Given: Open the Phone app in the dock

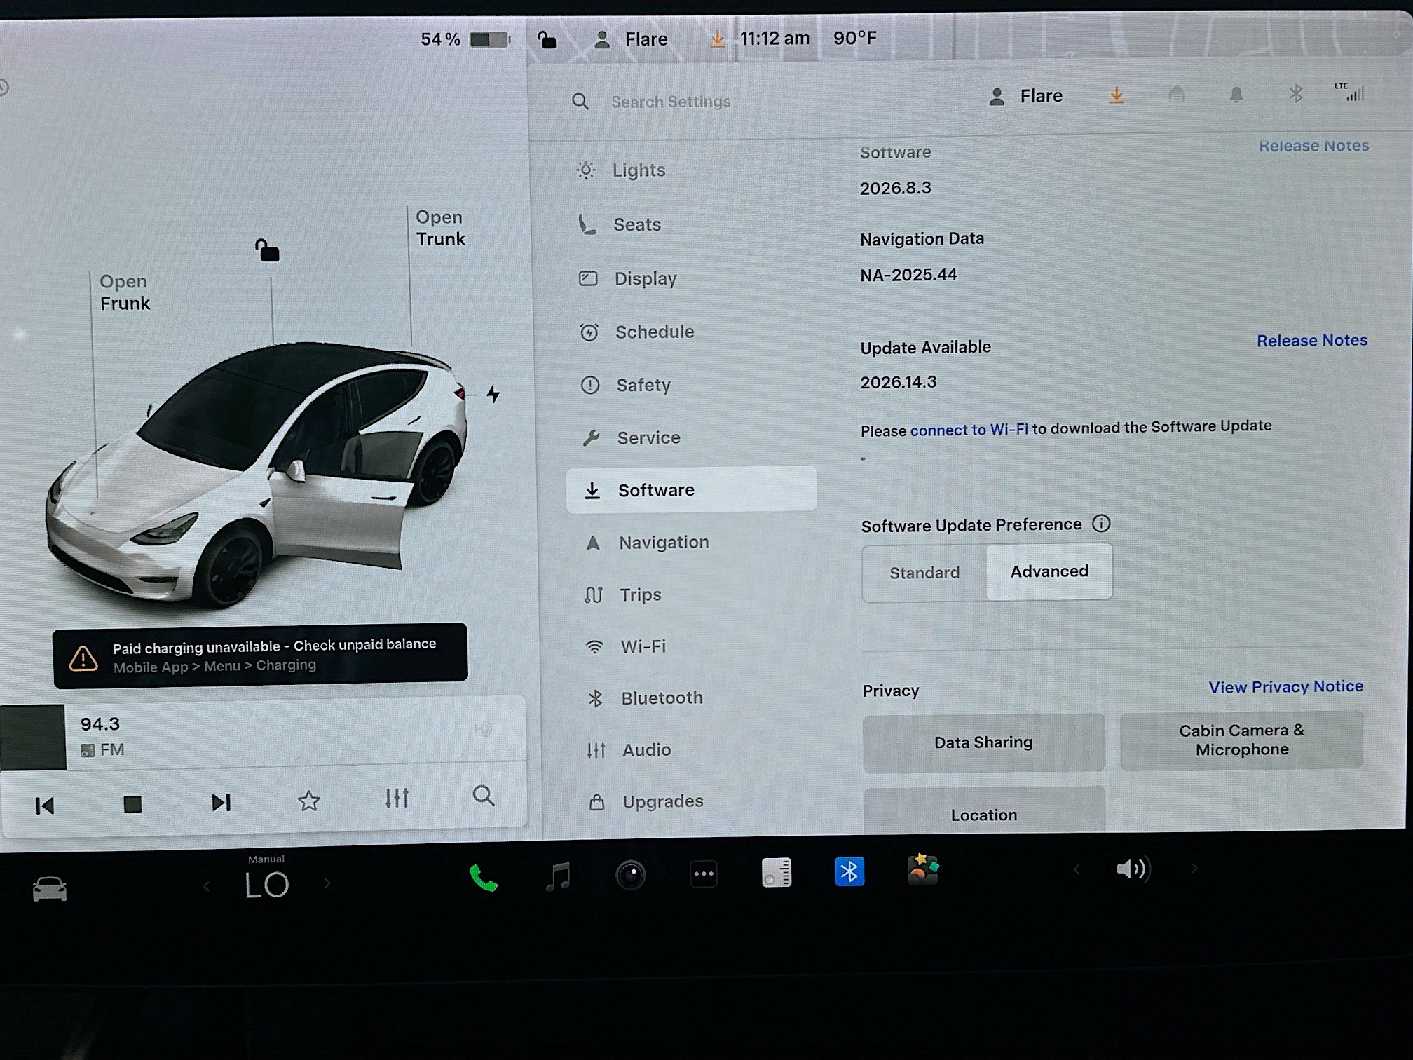Looking at the screenshot, I should pos(483,877).
